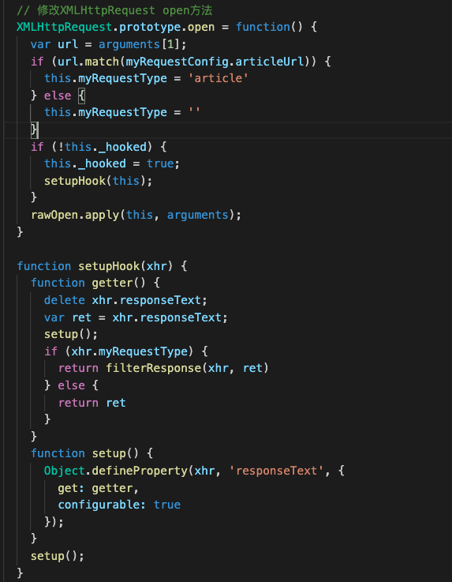Screen dimensions: 452x582
Task: Click 'match' in url.match call
Action: click(x=102, y=62)
